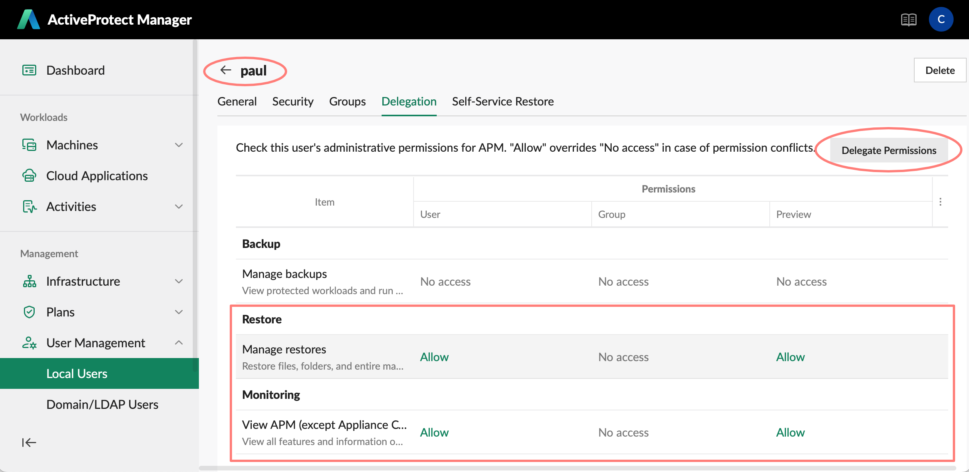Viewport: 969px width, 472px height.
Task: Select the Manage backups row title
Action: [284, 274]
